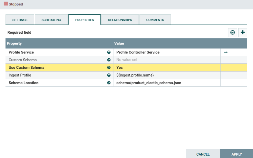The image size is (253, 158).
Task: Click help icon beside Use Custom Schema
Action: pos(109,68)
